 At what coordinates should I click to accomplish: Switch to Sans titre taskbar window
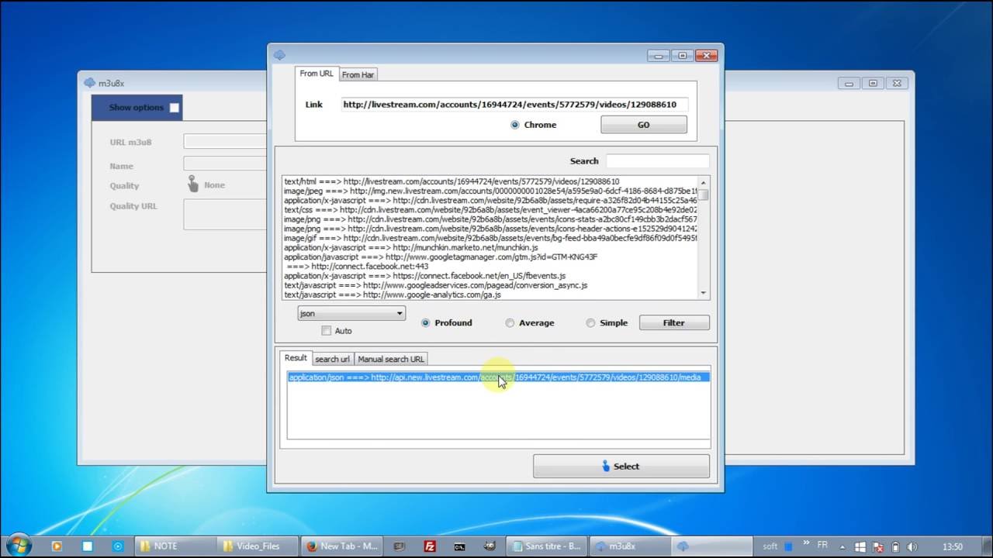tap(547, 546)
